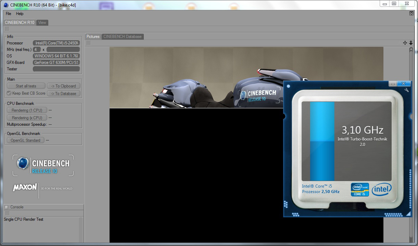
Task: Minimize the Turbo Boost monitor gadget
Action: 393,84
